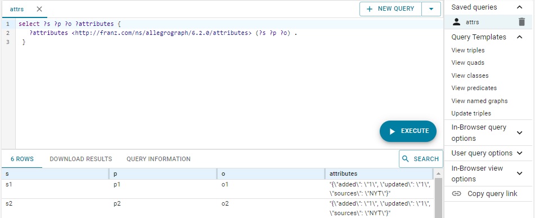Screen dimensions: 535x218
Task: Select the s1 cell in results
Action: (x=55, y=189)
